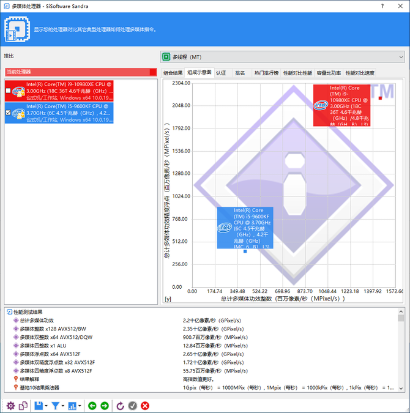Screen dimensions: 410x413
Task: Click the diamond icon beside 多媒体四整数 x1 ALU
Action: (x=16, y=346)
